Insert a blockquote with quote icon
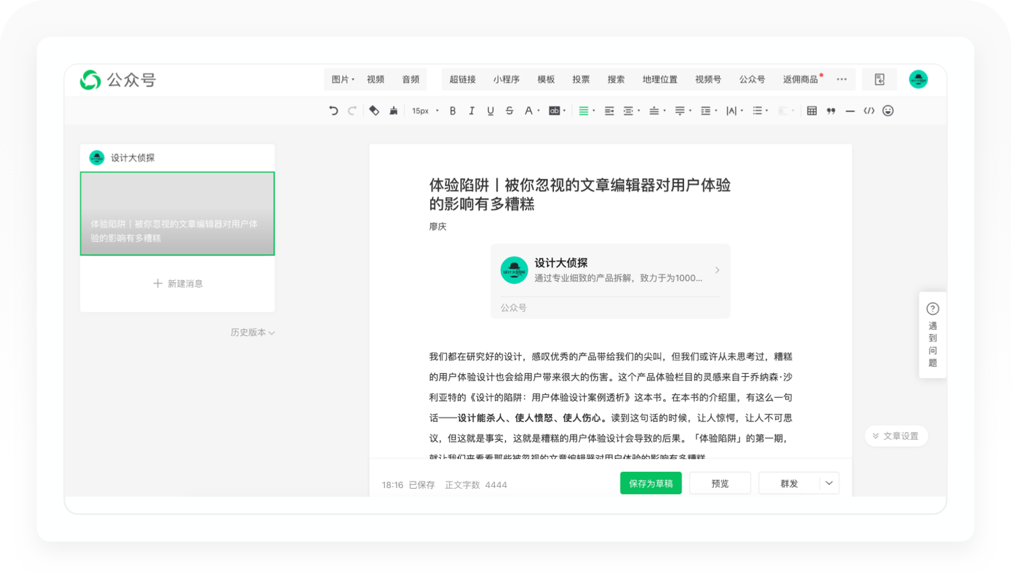This screenshot has width=1011, height=579. (831, 111)
